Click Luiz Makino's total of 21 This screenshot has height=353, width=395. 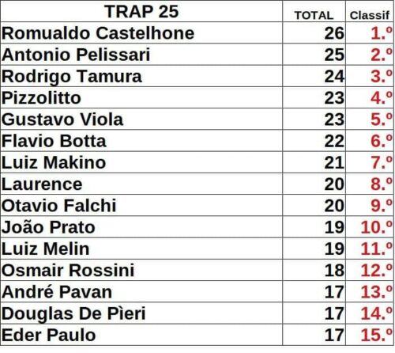314,162
